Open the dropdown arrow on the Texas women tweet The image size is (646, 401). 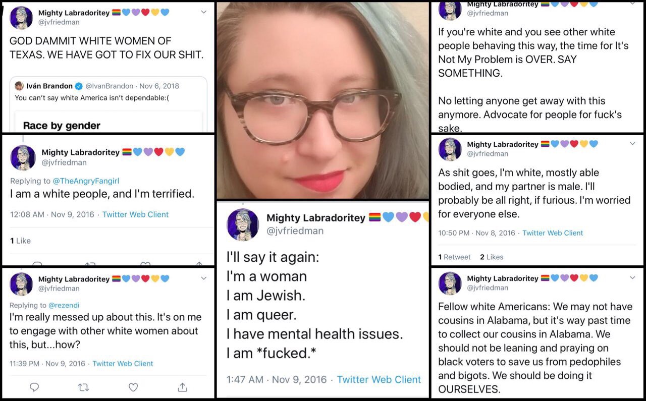point(203,12)
